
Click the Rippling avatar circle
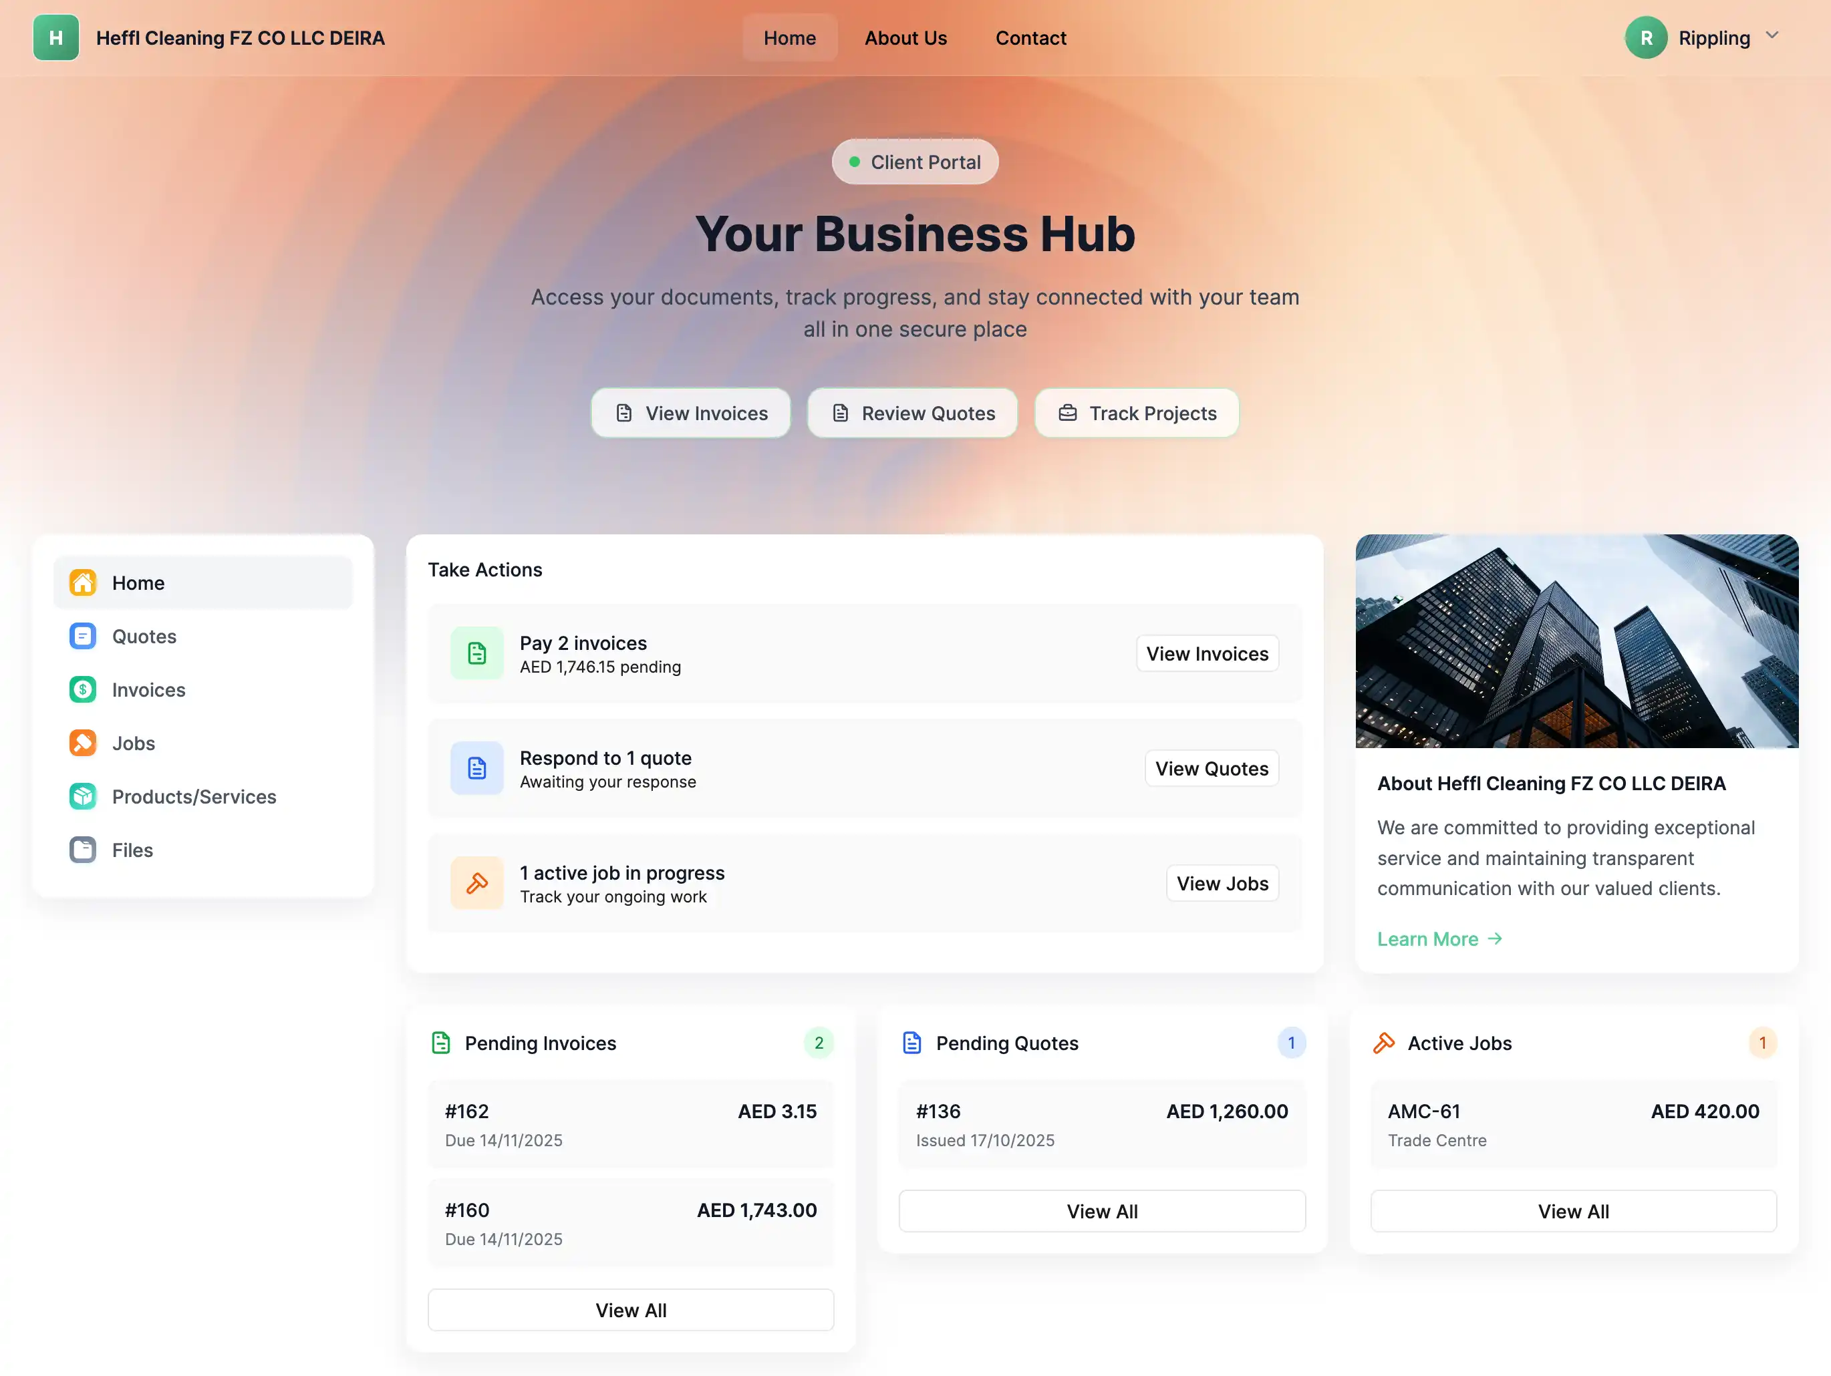(x=1646, y=38)
